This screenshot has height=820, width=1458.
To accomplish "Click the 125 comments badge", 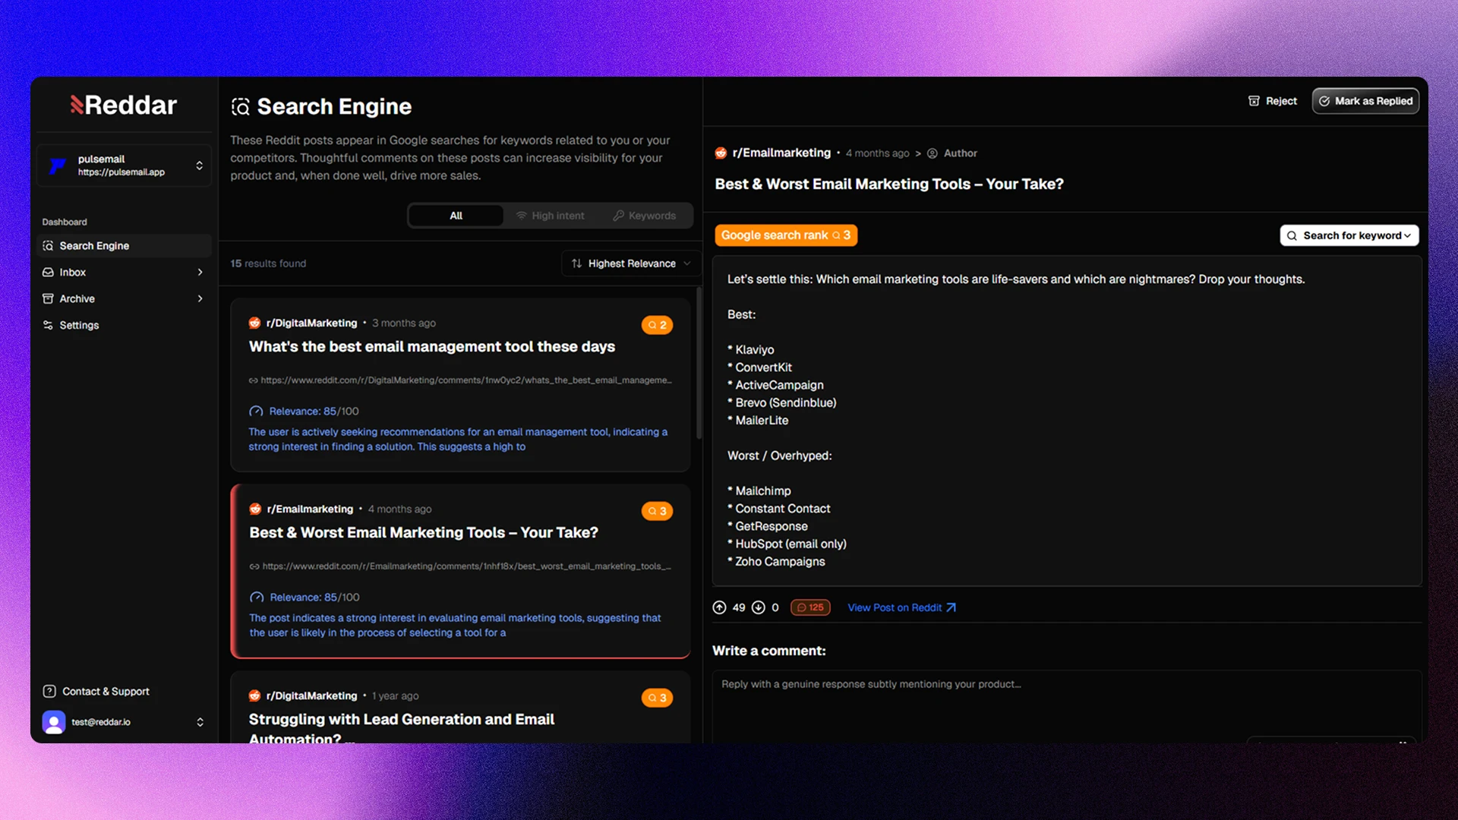I will (x=810, y=607).
